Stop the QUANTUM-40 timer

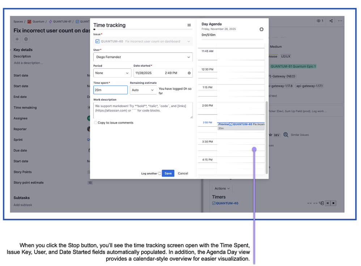click(334, 203)
